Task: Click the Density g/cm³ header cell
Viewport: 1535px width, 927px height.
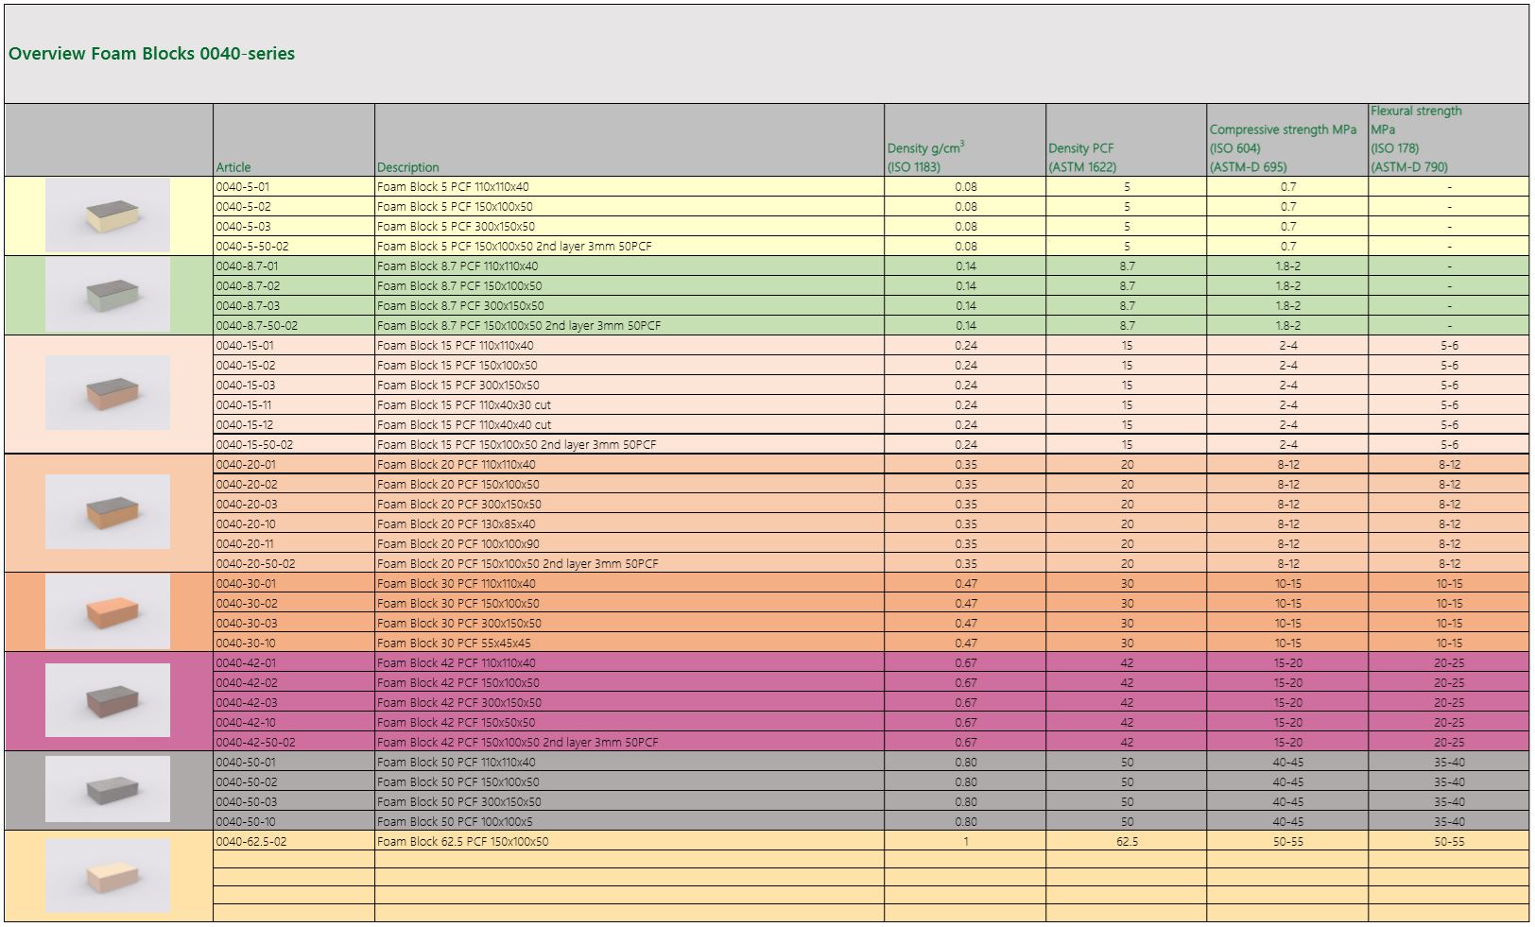Action: click(x=925, y=157)
